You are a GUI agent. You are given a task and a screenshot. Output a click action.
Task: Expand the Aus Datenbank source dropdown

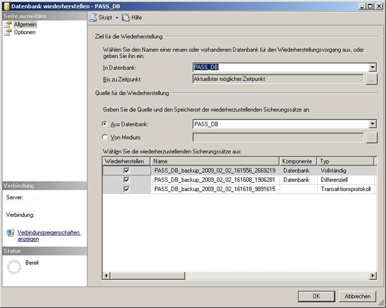point(373,124)
